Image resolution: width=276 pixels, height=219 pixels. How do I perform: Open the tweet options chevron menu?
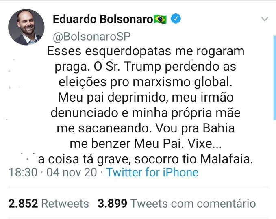pos(265,19)
